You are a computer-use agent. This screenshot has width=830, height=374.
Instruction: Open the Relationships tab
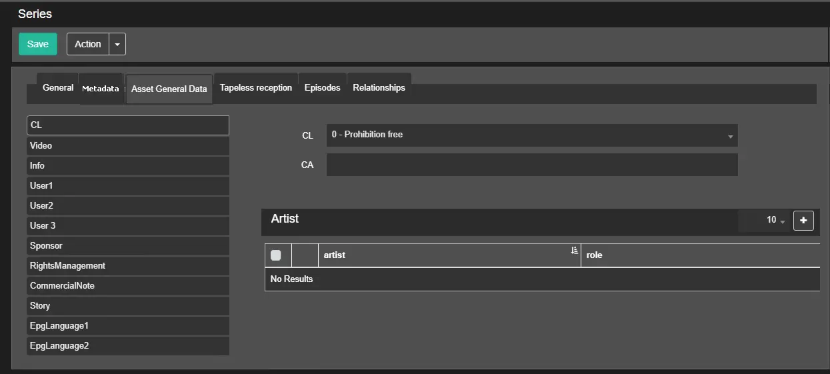pos(379,88)
